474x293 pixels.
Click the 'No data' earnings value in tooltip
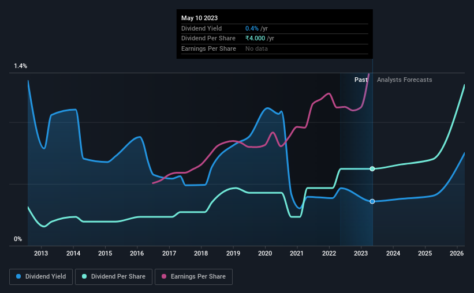(x=256, y=48)
